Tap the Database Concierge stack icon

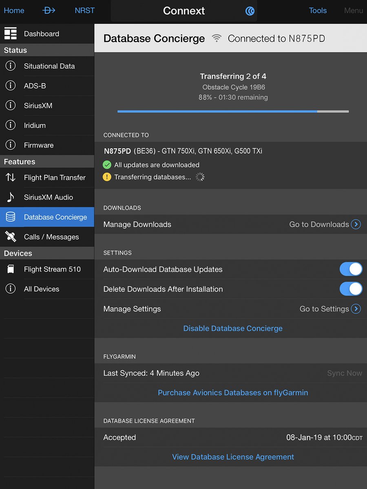tap(11, 217)
